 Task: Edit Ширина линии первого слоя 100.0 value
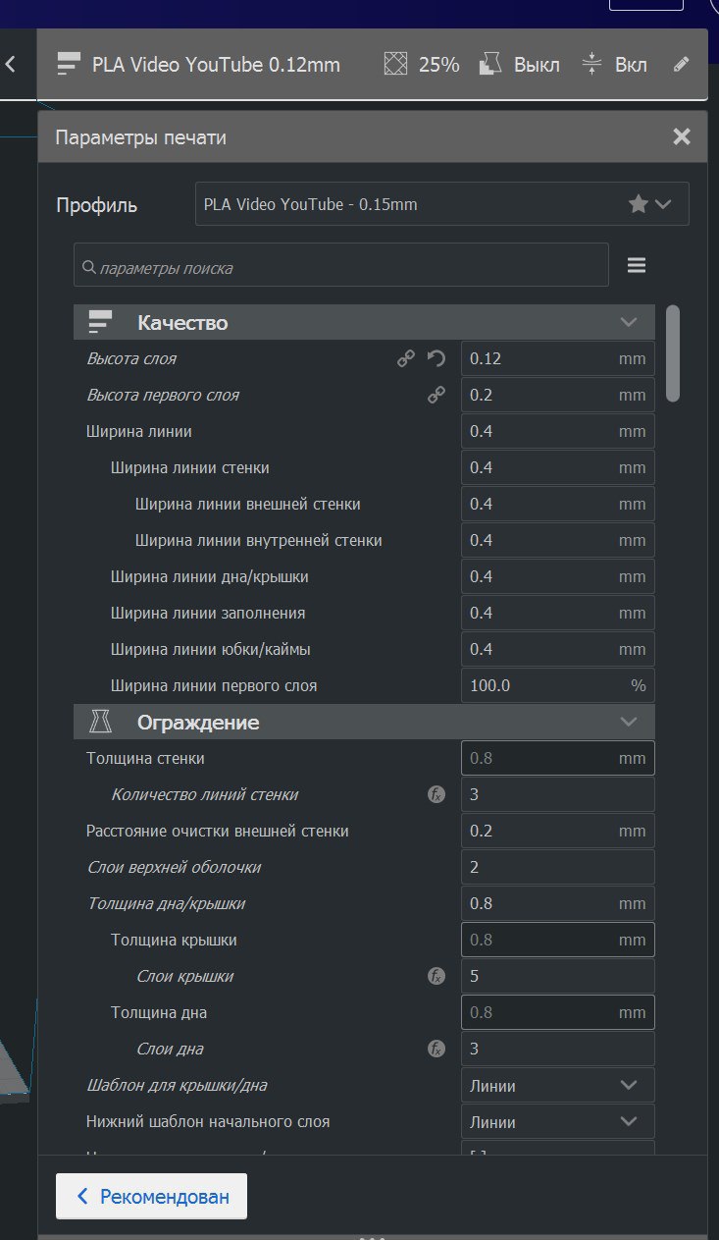[558, 685]
